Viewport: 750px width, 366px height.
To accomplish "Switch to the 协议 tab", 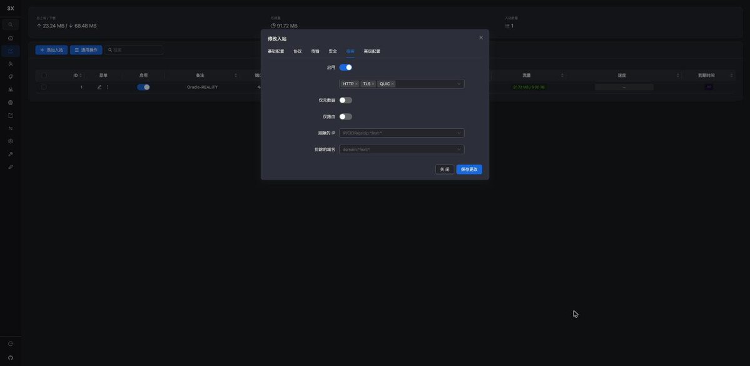I will point(298,51).
